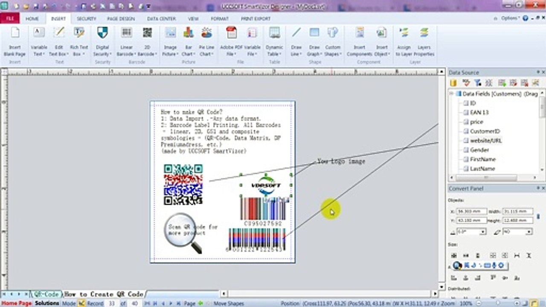
Task: Click the green-arrow record icon in Data Source
Action: click(502, 83)
